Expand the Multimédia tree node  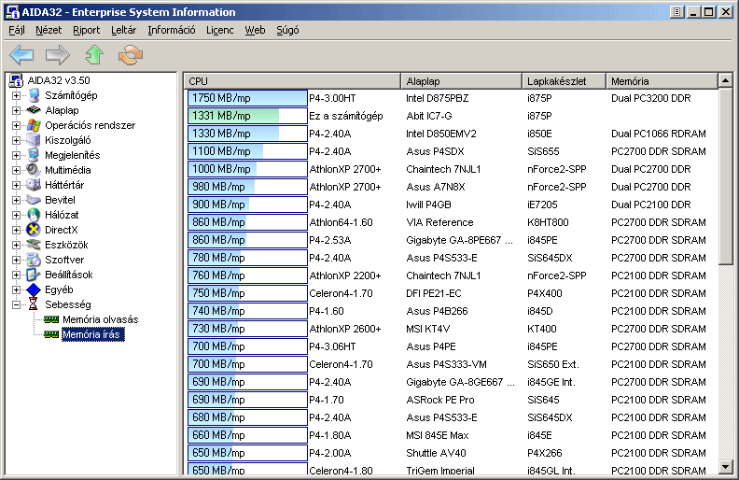[17, 170]
